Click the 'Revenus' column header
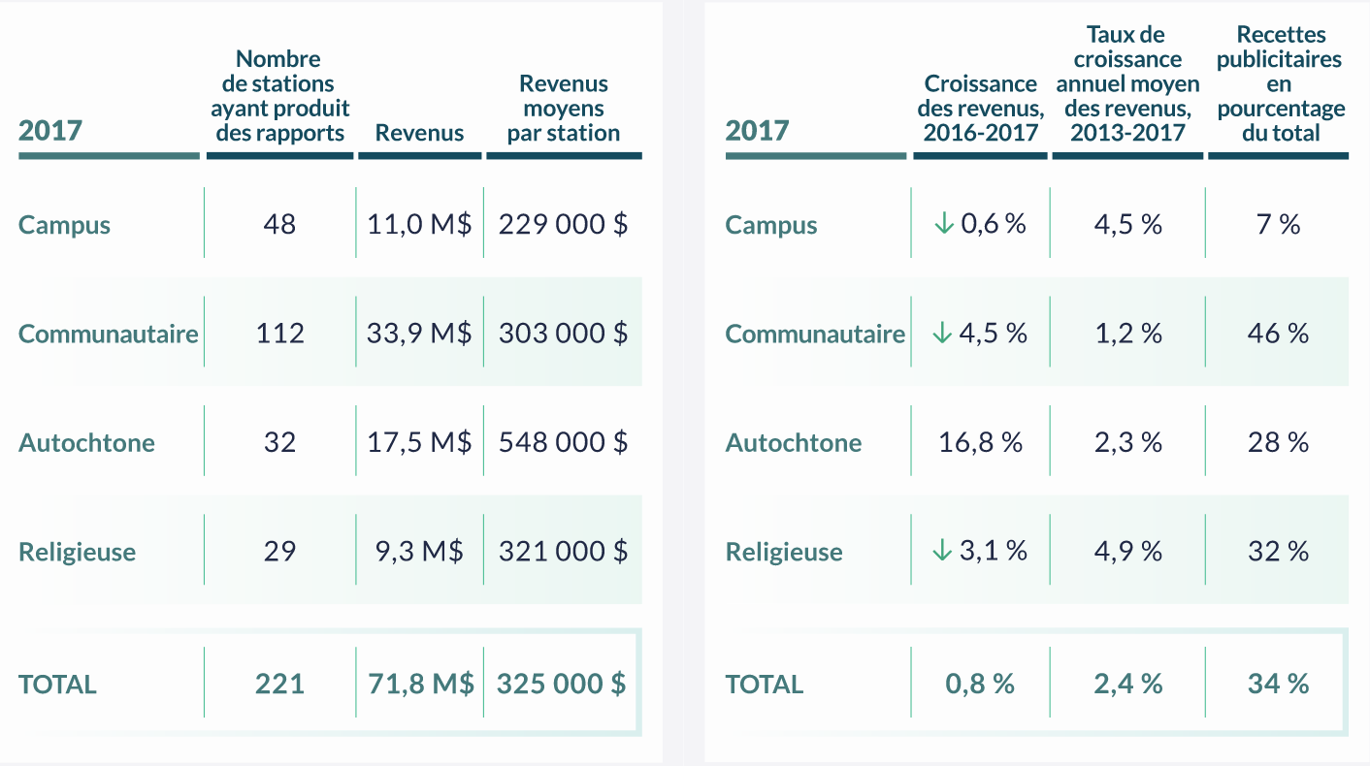The image size is (1370, 766). click(419, 133)
